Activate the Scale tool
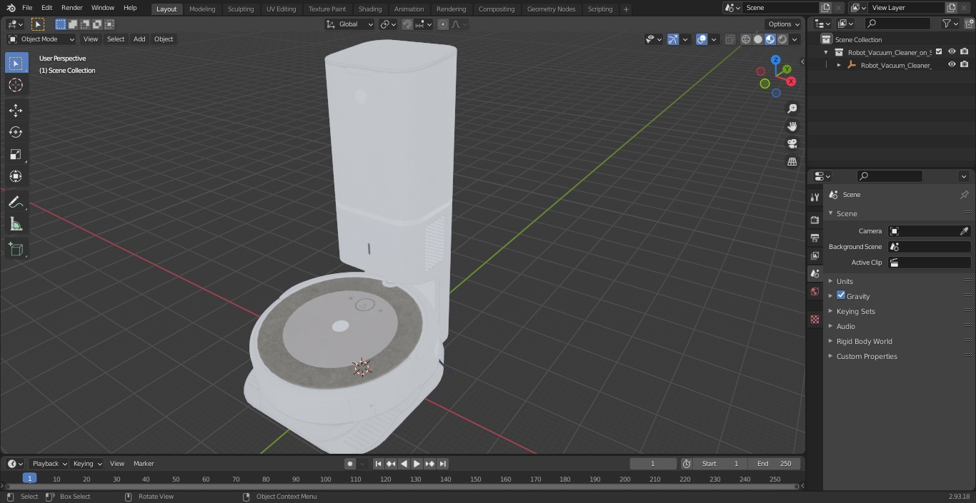976x503 pixels. [x=16, y=154]
